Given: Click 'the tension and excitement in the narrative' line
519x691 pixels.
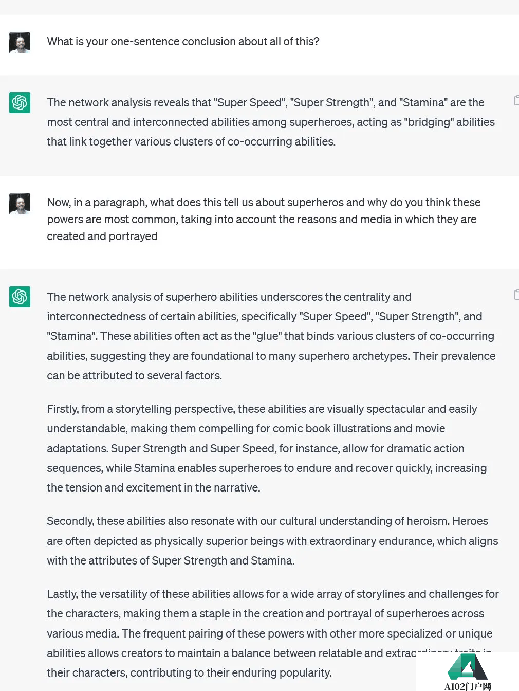Looking at the screenshot, I should click(x=153, y=488).
